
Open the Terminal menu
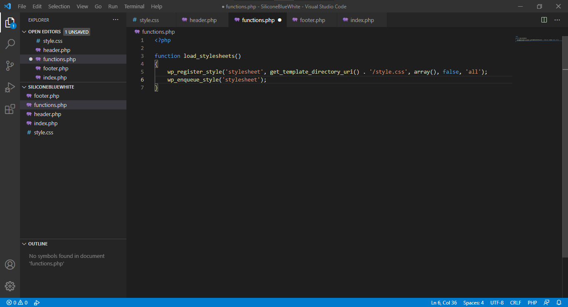(x=134, y=6)
